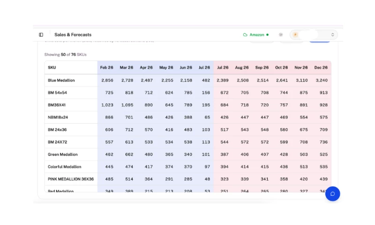Click the Amazon cloud connection icon

(245, 35)
